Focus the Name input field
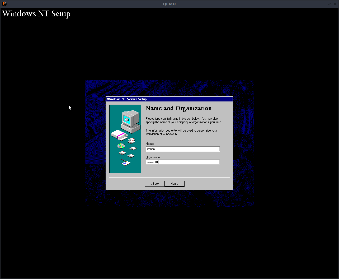Viewport: 339px width, 279px height. pyautogui.click(x=183, y=149)
